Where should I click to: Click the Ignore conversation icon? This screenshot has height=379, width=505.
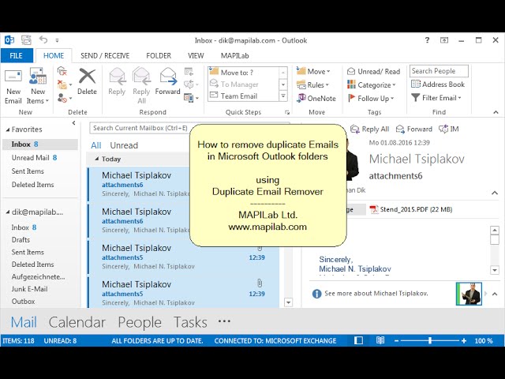(62, 71)
